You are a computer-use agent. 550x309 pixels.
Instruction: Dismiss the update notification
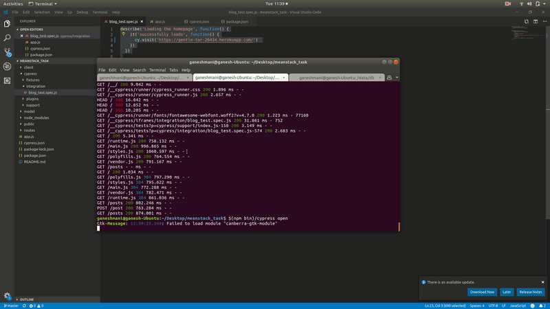click(541, 281)
